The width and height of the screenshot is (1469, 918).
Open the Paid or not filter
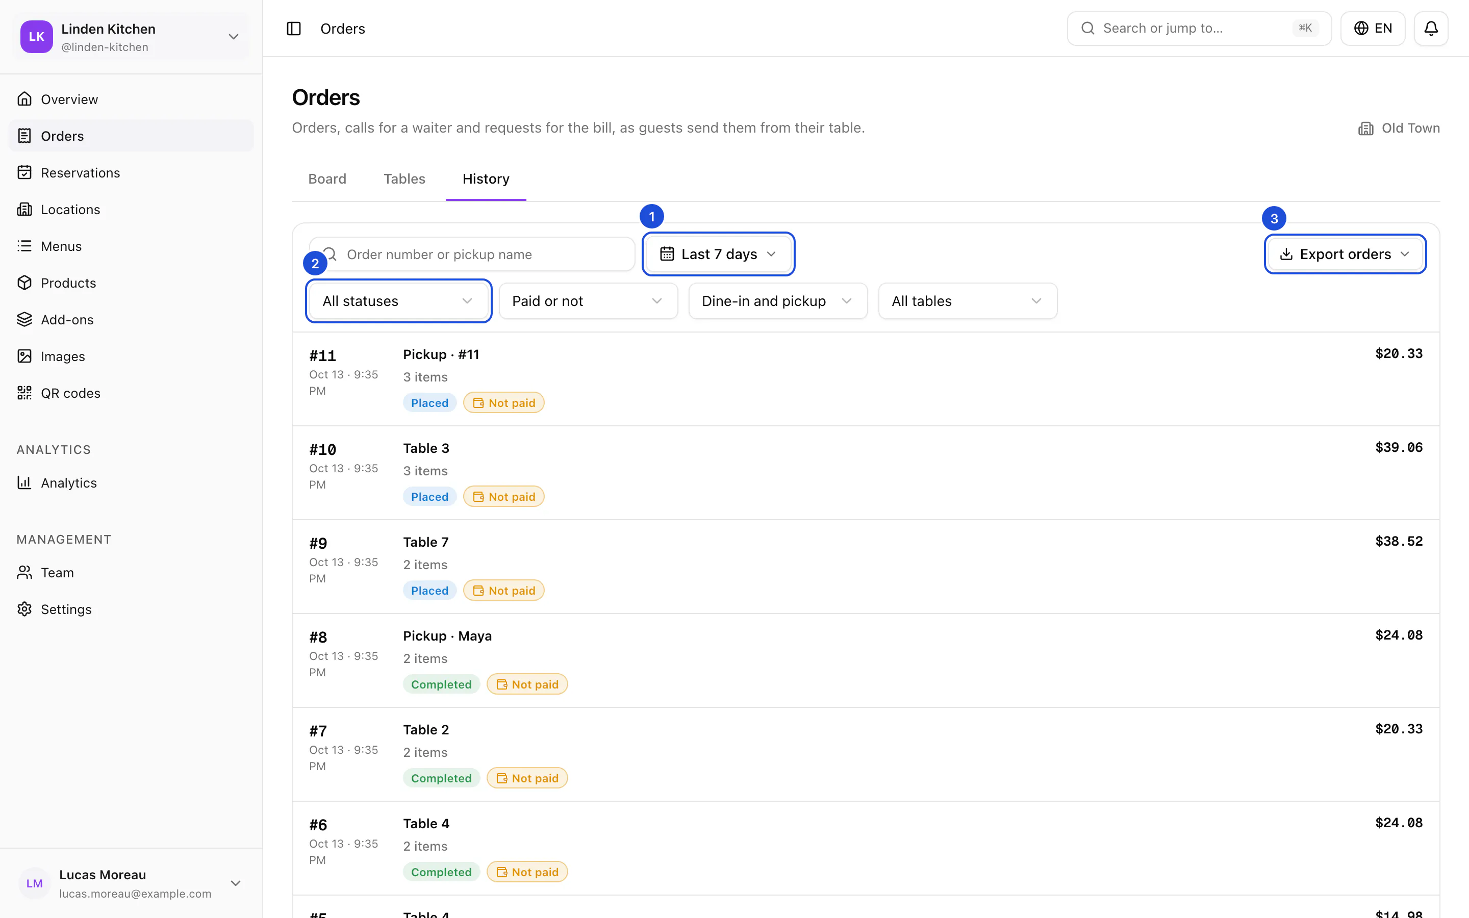coord(588,301)
